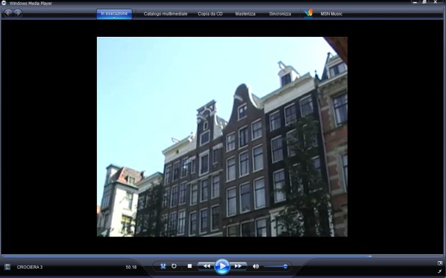Expand the In esecuzione tab dropdown arrow

point(114,18)
